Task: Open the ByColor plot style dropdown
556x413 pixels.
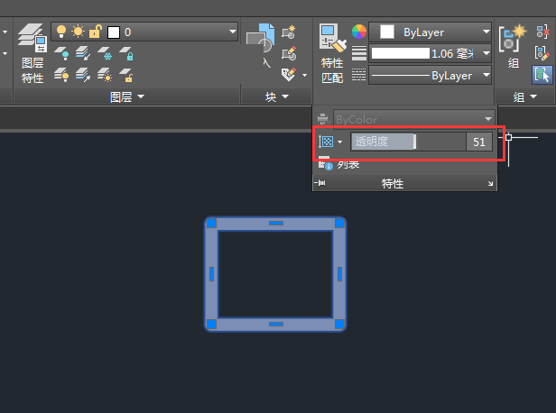Action: click(x=488, y=119)
